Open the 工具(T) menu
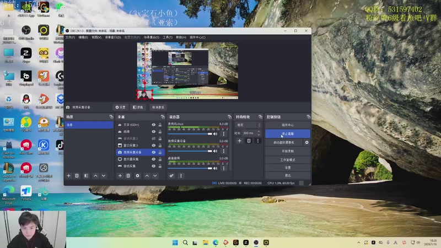 pos(168,37)
